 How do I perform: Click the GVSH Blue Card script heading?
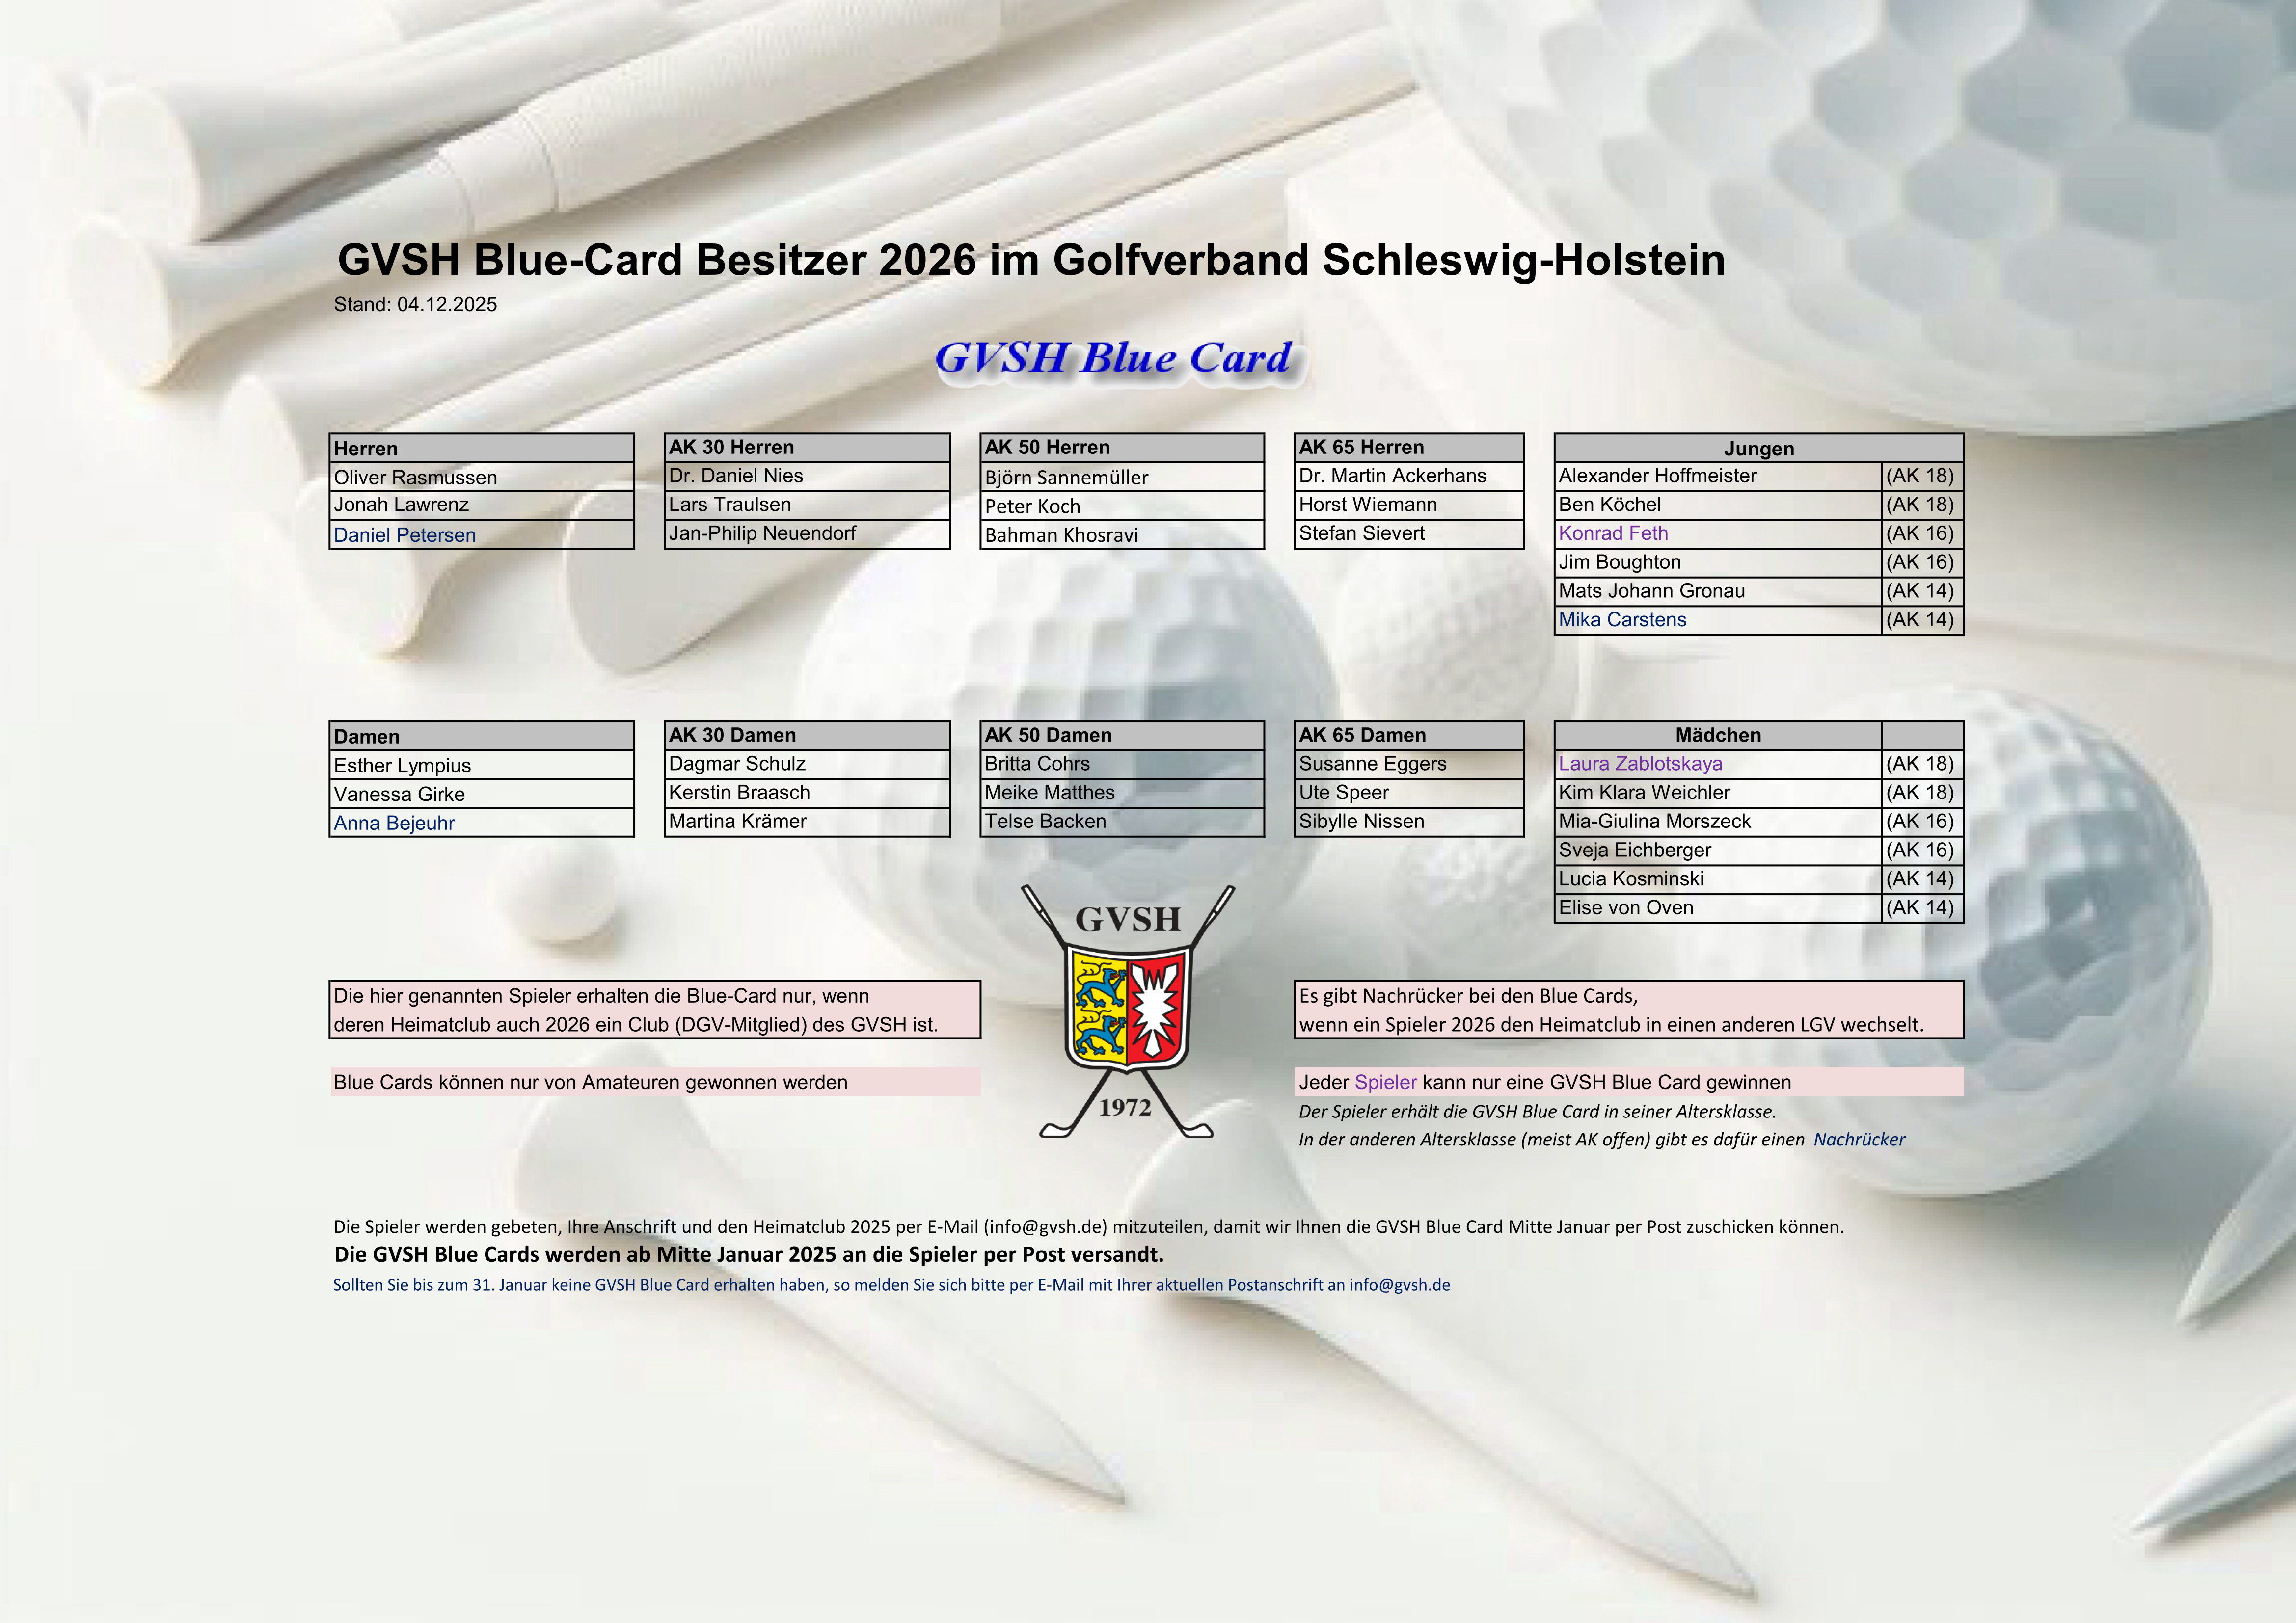pos(1113,358)
